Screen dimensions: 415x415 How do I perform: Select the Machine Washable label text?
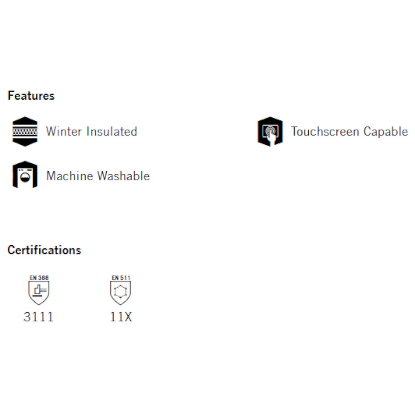98,176
